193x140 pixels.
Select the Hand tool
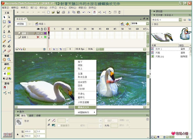[4, 60]
